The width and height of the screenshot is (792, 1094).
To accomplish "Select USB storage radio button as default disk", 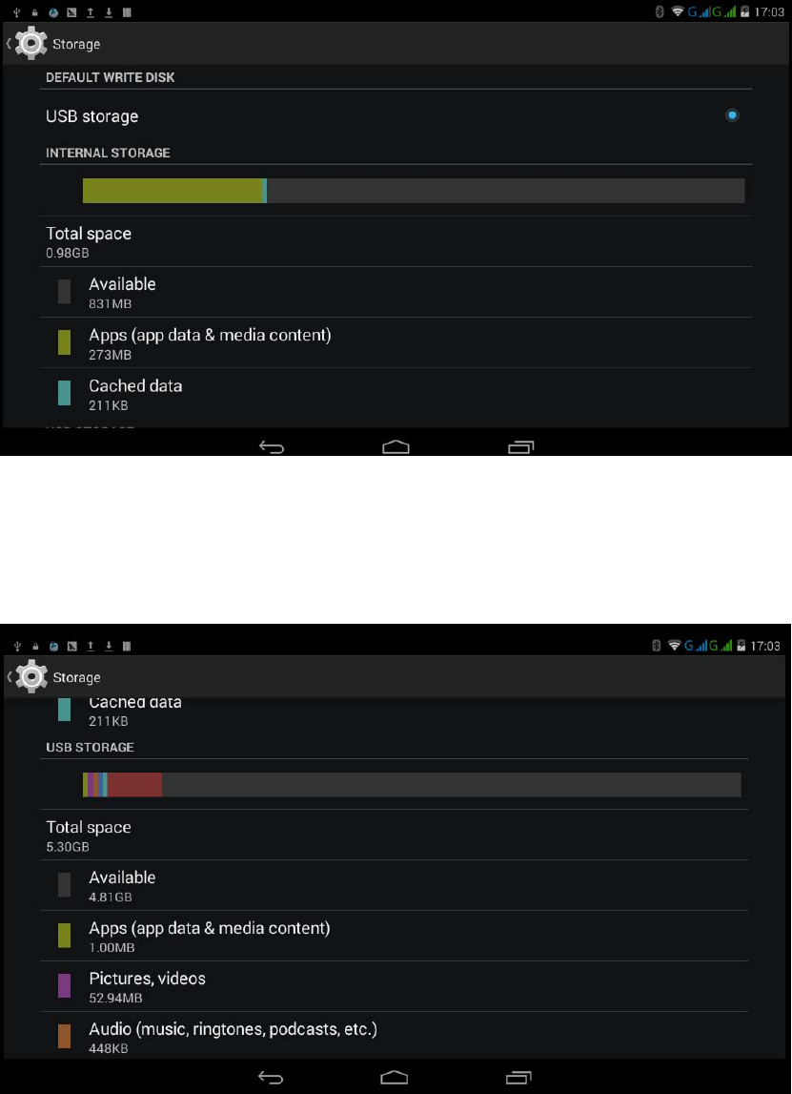I will click(x=732, y=115).
